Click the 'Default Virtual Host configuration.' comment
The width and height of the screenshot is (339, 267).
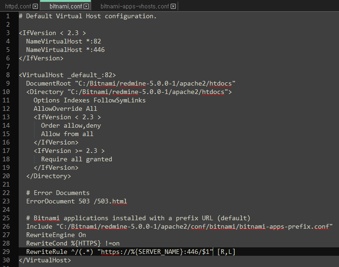87,16
